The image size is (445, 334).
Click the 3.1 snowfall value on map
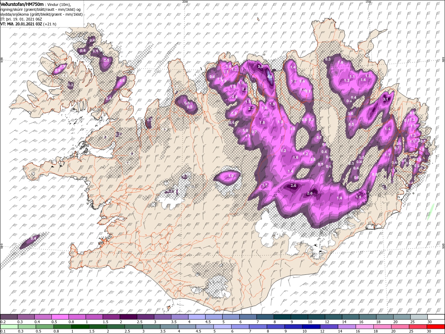pyautogui.click(x=385, y=100)
